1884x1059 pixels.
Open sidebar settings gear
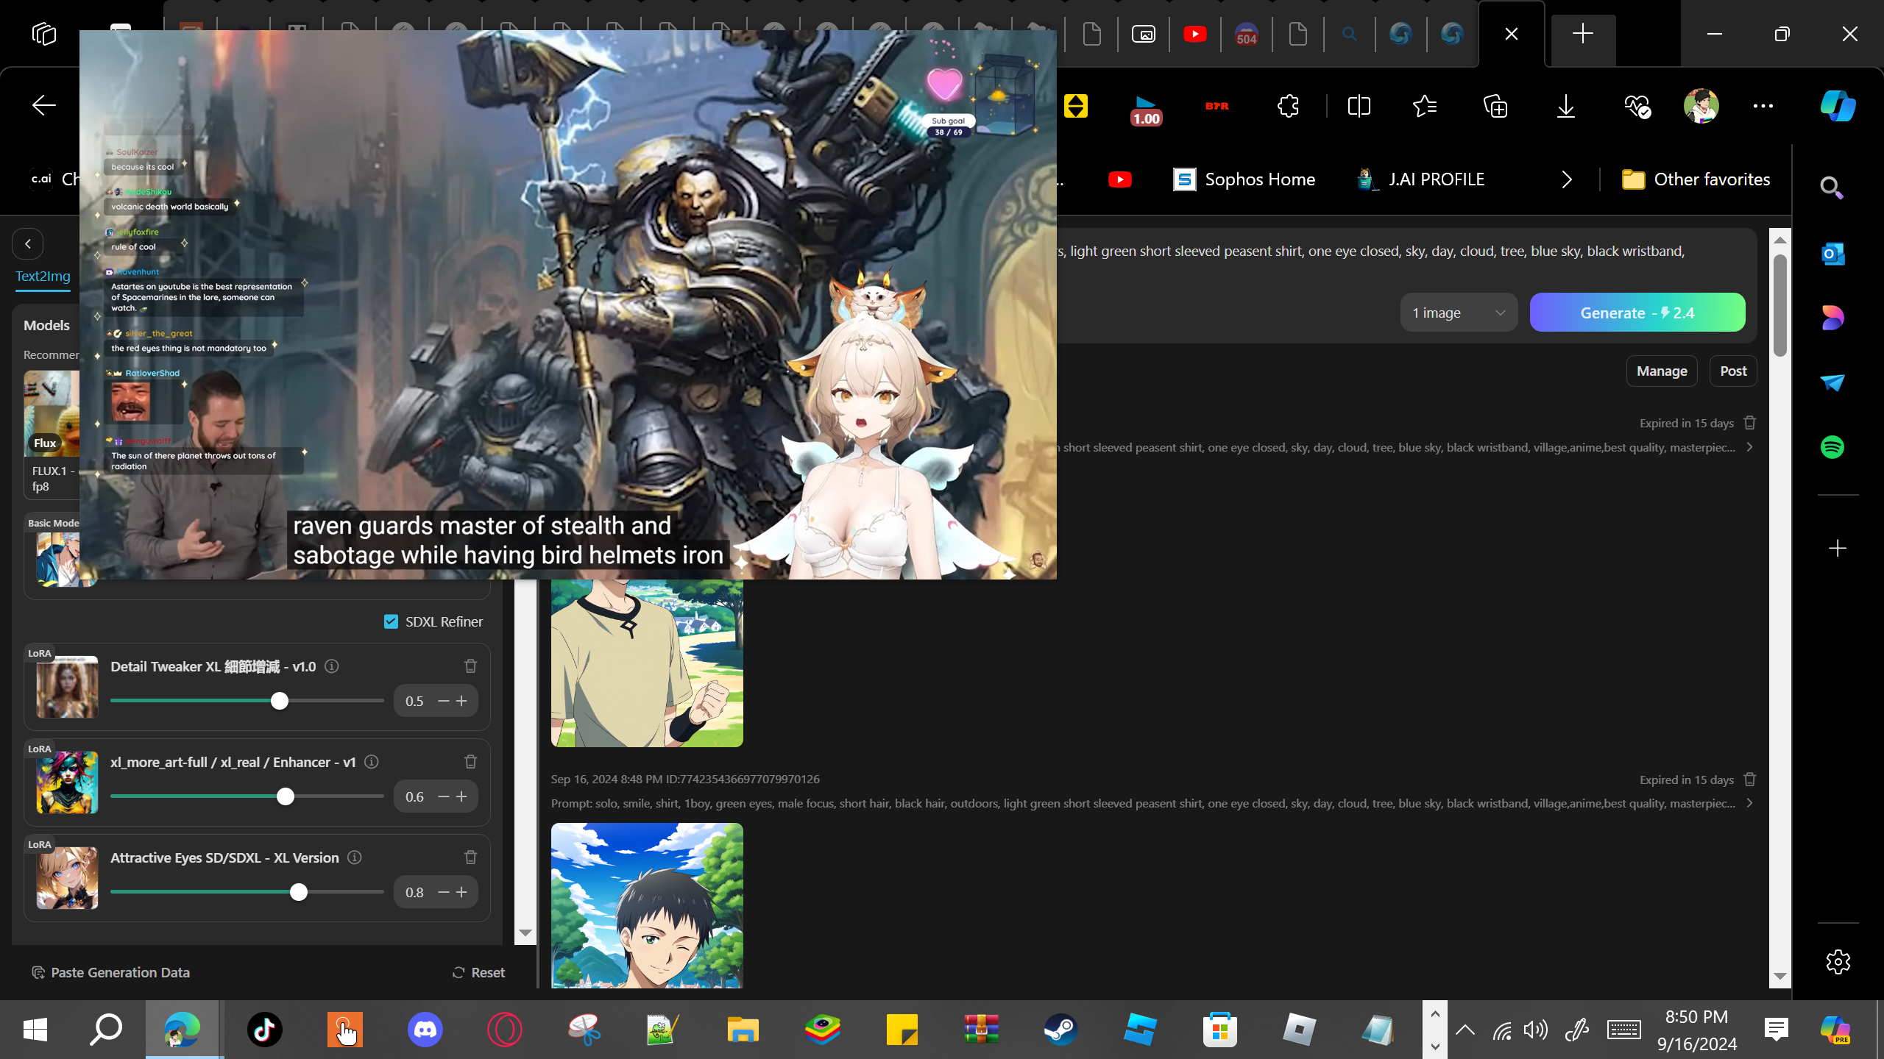coord(1838,962)
